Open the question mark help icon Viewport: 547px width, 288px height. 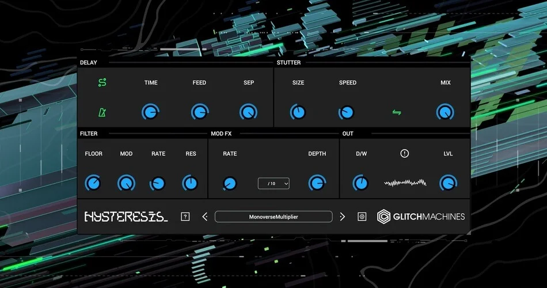point(185,217)
